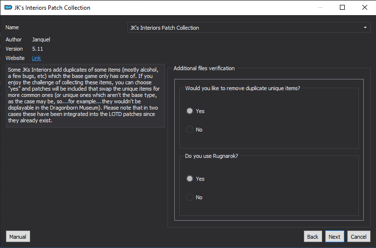Click the Manual button
376x248 pixels.
coord(18,236)
